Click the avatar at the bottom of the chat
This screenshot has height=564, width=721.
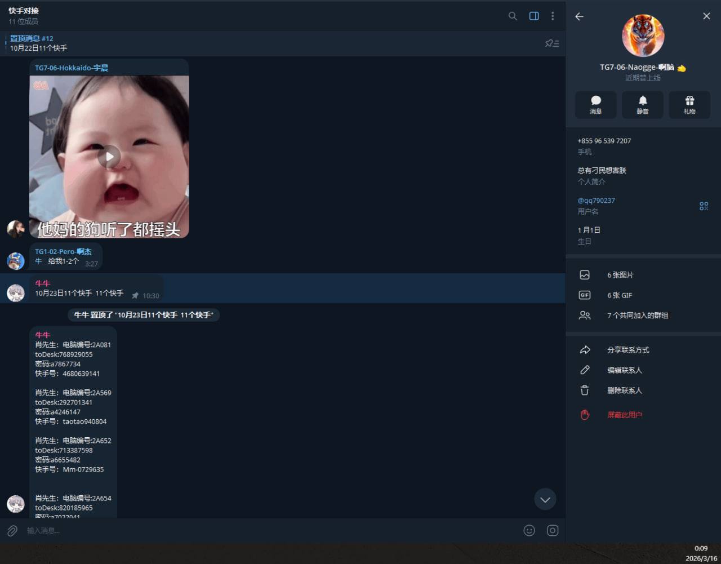click(16, 504)
